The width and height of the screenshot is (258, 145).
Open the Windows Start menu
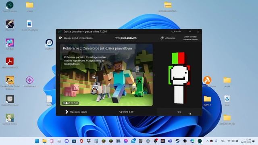point(37,141)
